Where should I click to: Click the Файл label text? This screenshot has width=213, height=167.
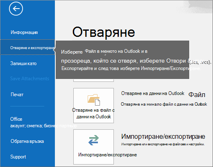coord(197,95)
